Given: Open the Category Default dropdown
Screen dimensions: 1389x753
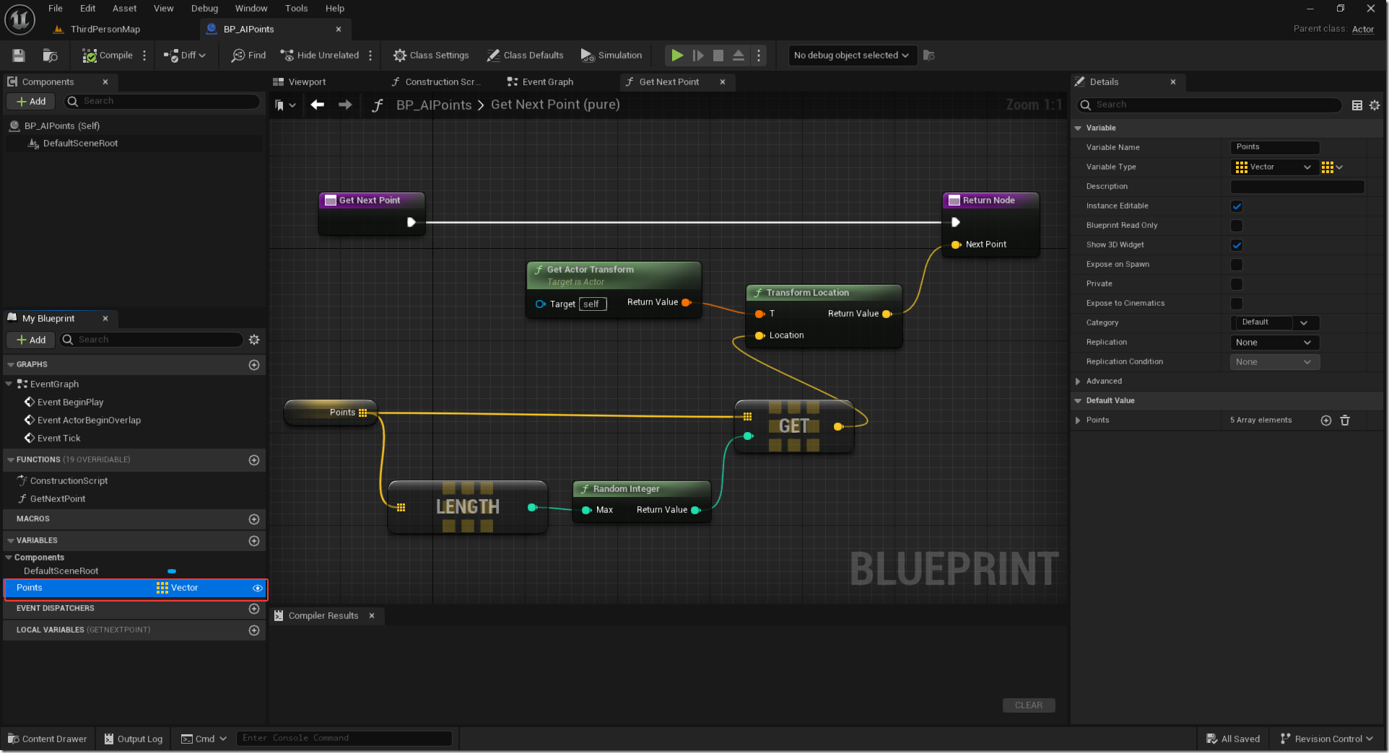Looking at the screenshot, I should (x=1275, y=323).
